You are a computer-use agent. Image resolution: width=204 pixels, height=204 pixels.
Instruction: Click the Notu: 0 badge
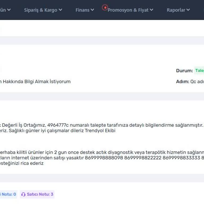coord(8,194)
